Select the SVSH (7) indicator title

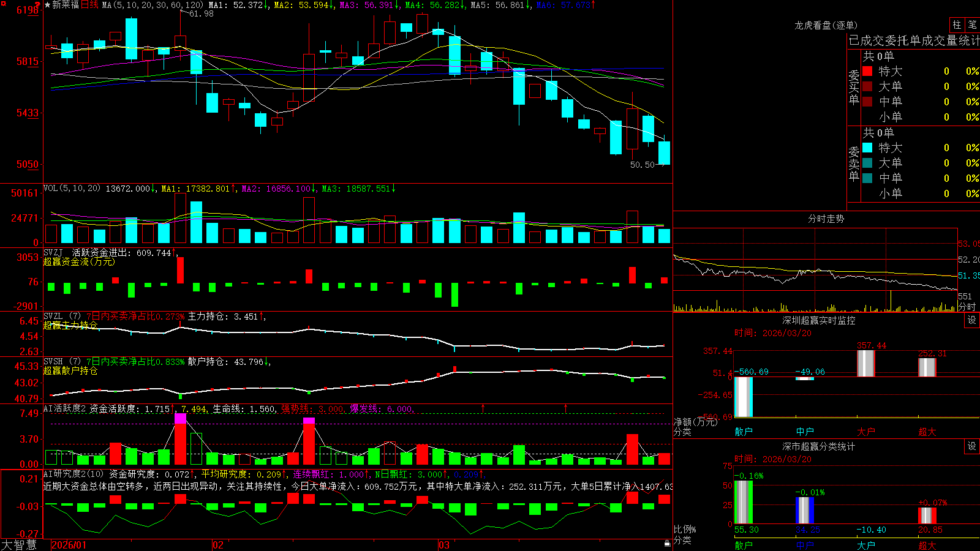(x=62, y=361)
